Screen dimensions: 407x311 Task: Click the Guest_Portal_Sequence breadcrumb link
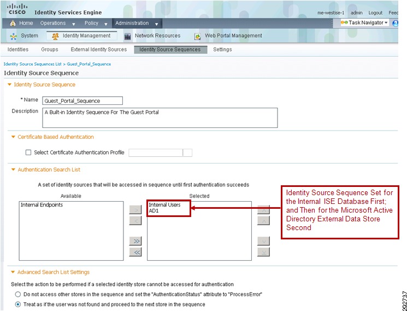(89, 64)
